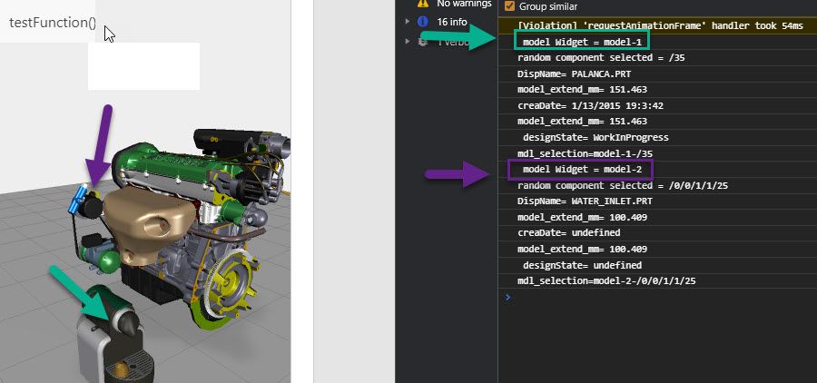
Task: Expand the verbose message group
Action: pyautogui.click(x=408, y=42)
